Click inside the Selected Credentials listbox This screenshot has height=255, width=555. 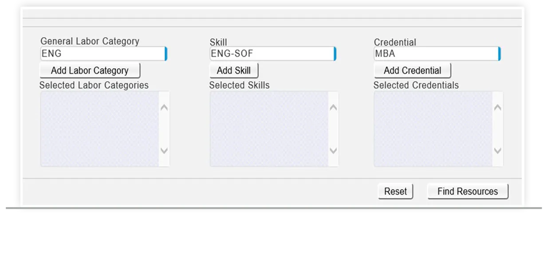[x=433, y=129]
